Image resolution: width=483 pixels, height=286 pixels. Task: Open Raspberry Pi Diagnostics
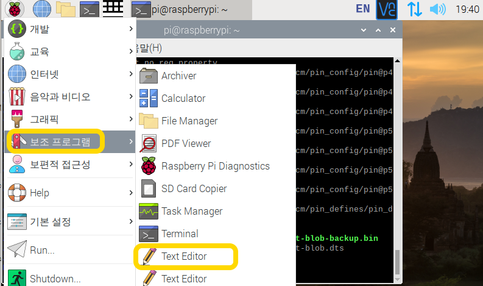pyautogui.click(x=215, y=166)
